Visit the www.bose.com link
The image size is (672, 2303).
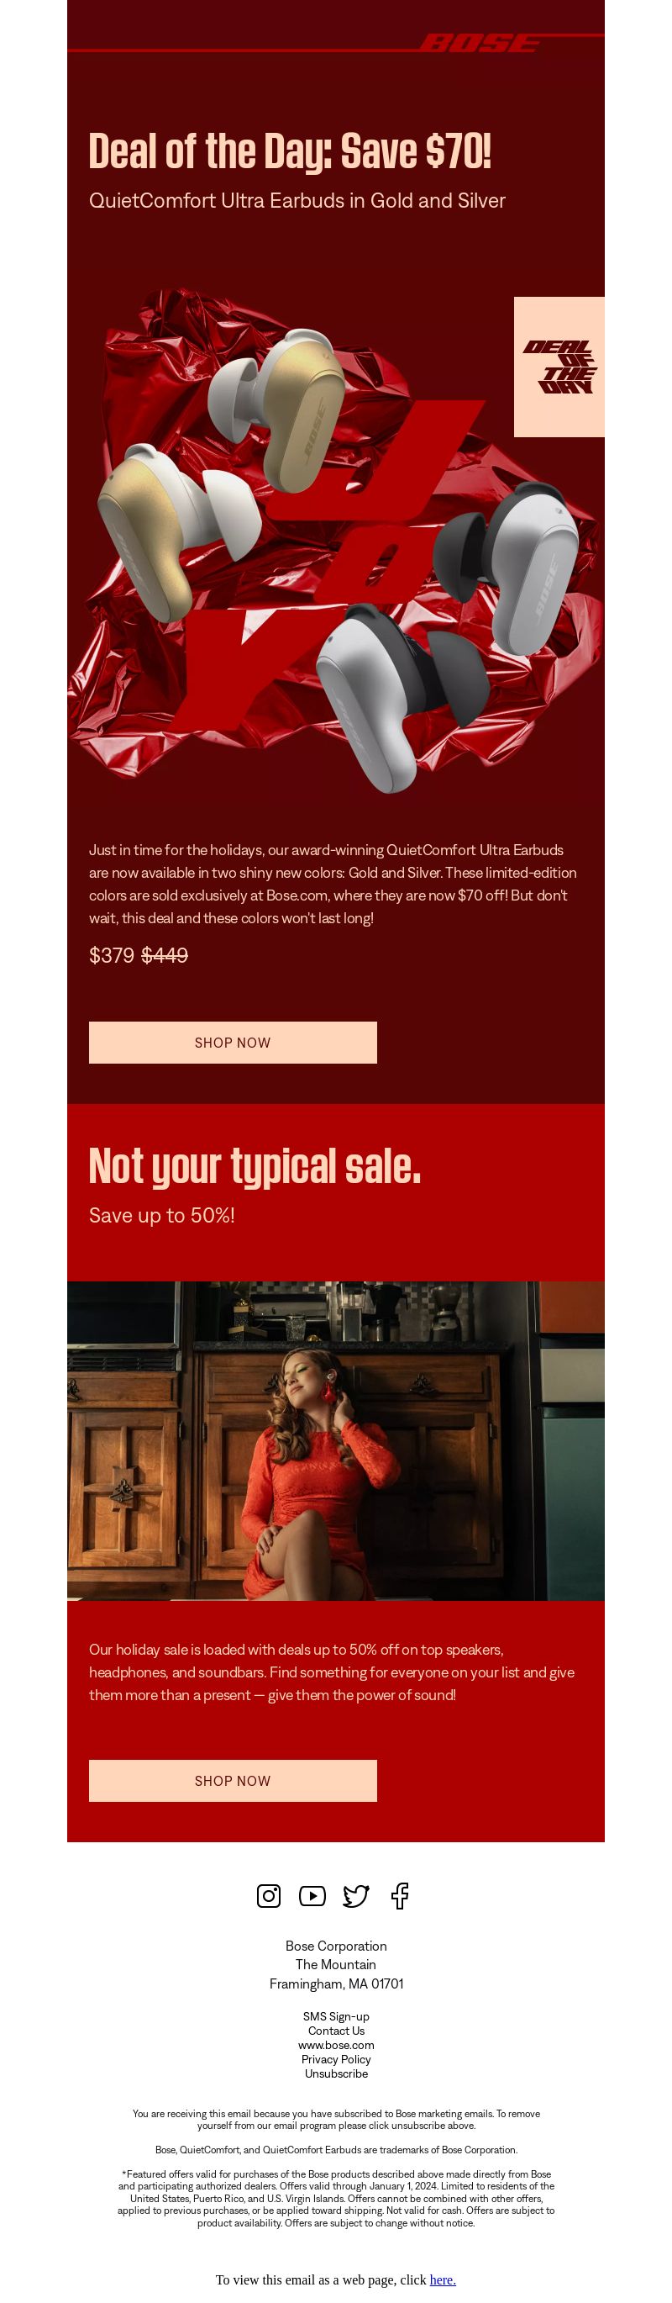pyautogui.click(x=336, y=2045)
